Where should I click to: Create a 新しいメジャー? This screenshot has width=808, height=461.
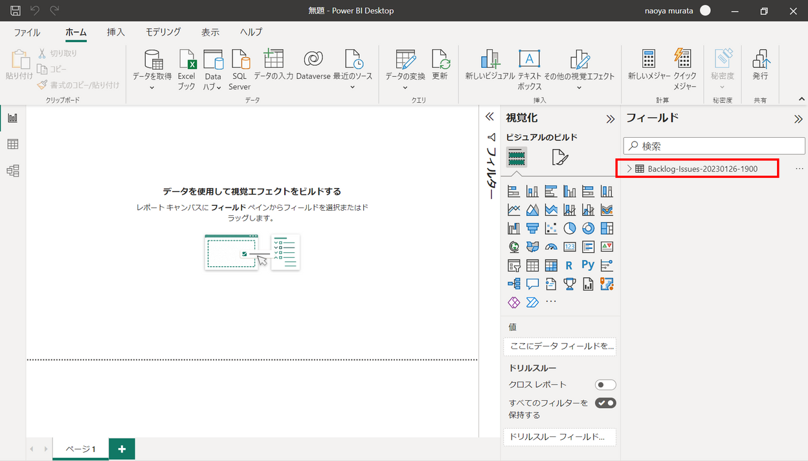649,65
